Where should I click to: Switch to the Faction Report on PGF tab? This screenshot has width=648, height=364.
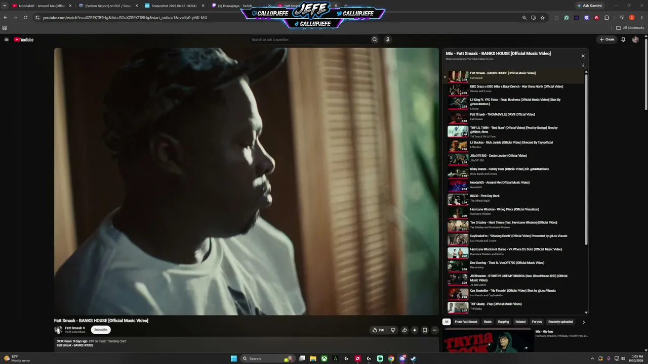click(x=108, y=6)
